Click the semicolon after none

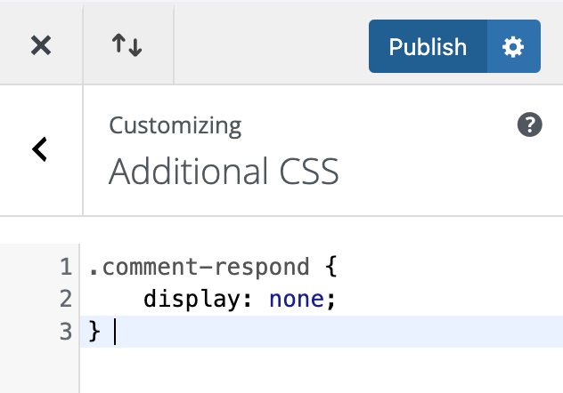[330, 299]
